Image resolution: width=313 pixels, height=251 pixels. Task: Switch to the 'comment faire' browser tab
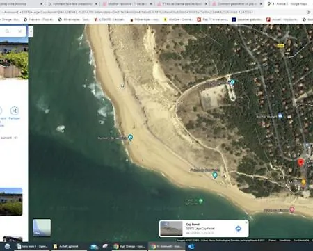72,4
